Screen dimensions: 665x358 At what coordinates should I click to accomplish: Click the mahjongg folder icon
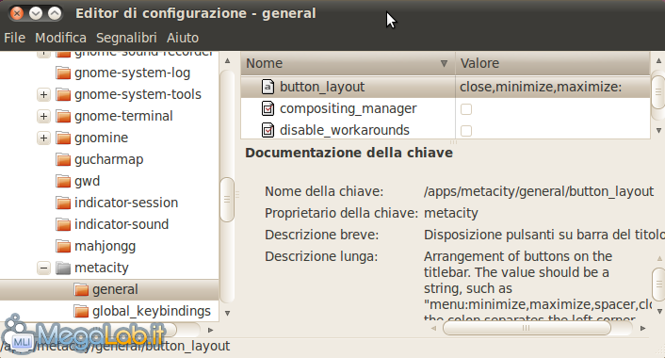point(63,246)
